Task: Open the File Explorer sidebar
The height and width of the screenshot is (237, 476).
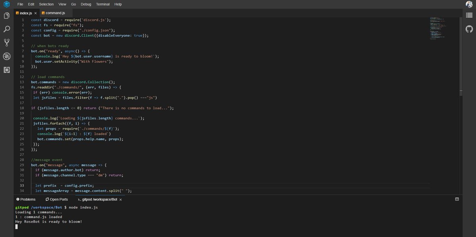Action: click(x=6, y=15)
